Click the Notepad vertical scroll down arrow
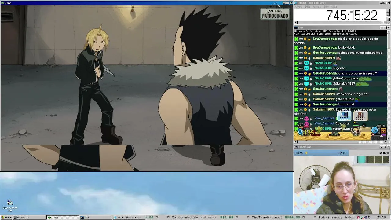The image size is (391, 220). click(x=388, y=19)
